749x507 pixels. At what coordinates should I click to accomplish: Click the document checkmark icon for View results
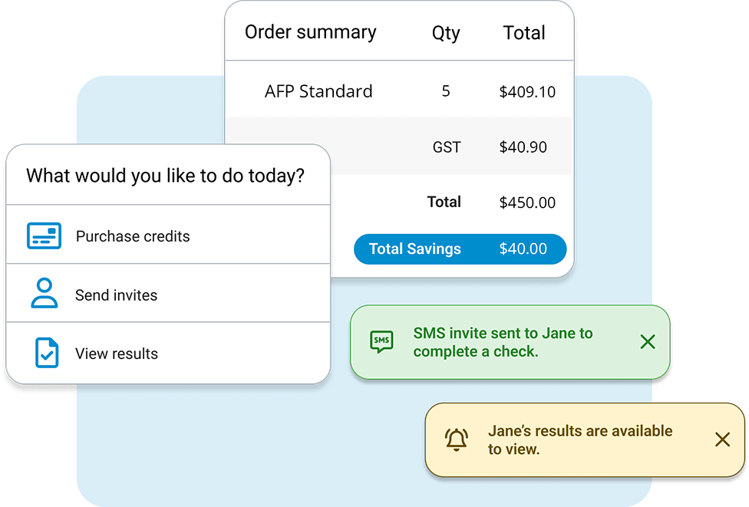[44, 353]
